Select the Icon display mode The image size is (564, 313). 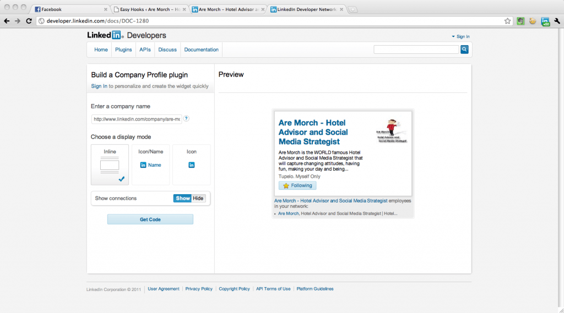pyautogui.click(x=191, y=164)
